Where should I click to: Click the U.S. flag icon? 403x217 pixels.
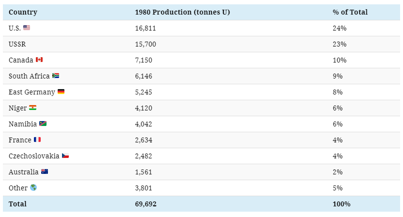pyautogui.click(x=27, y=28)
